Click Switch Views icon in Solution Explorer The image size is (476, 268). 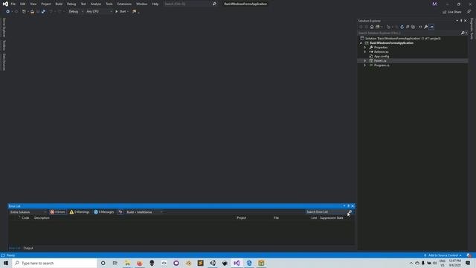pyautogui.click(x=378, y=27)
